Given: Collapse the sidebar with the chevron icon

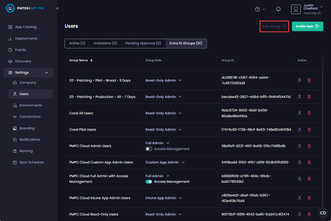Looking at the screenshot, I should point(57,8).
